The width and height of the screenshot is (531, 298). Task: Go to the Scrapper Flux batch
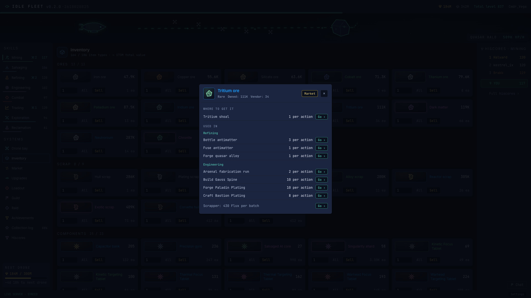[321, 206]
